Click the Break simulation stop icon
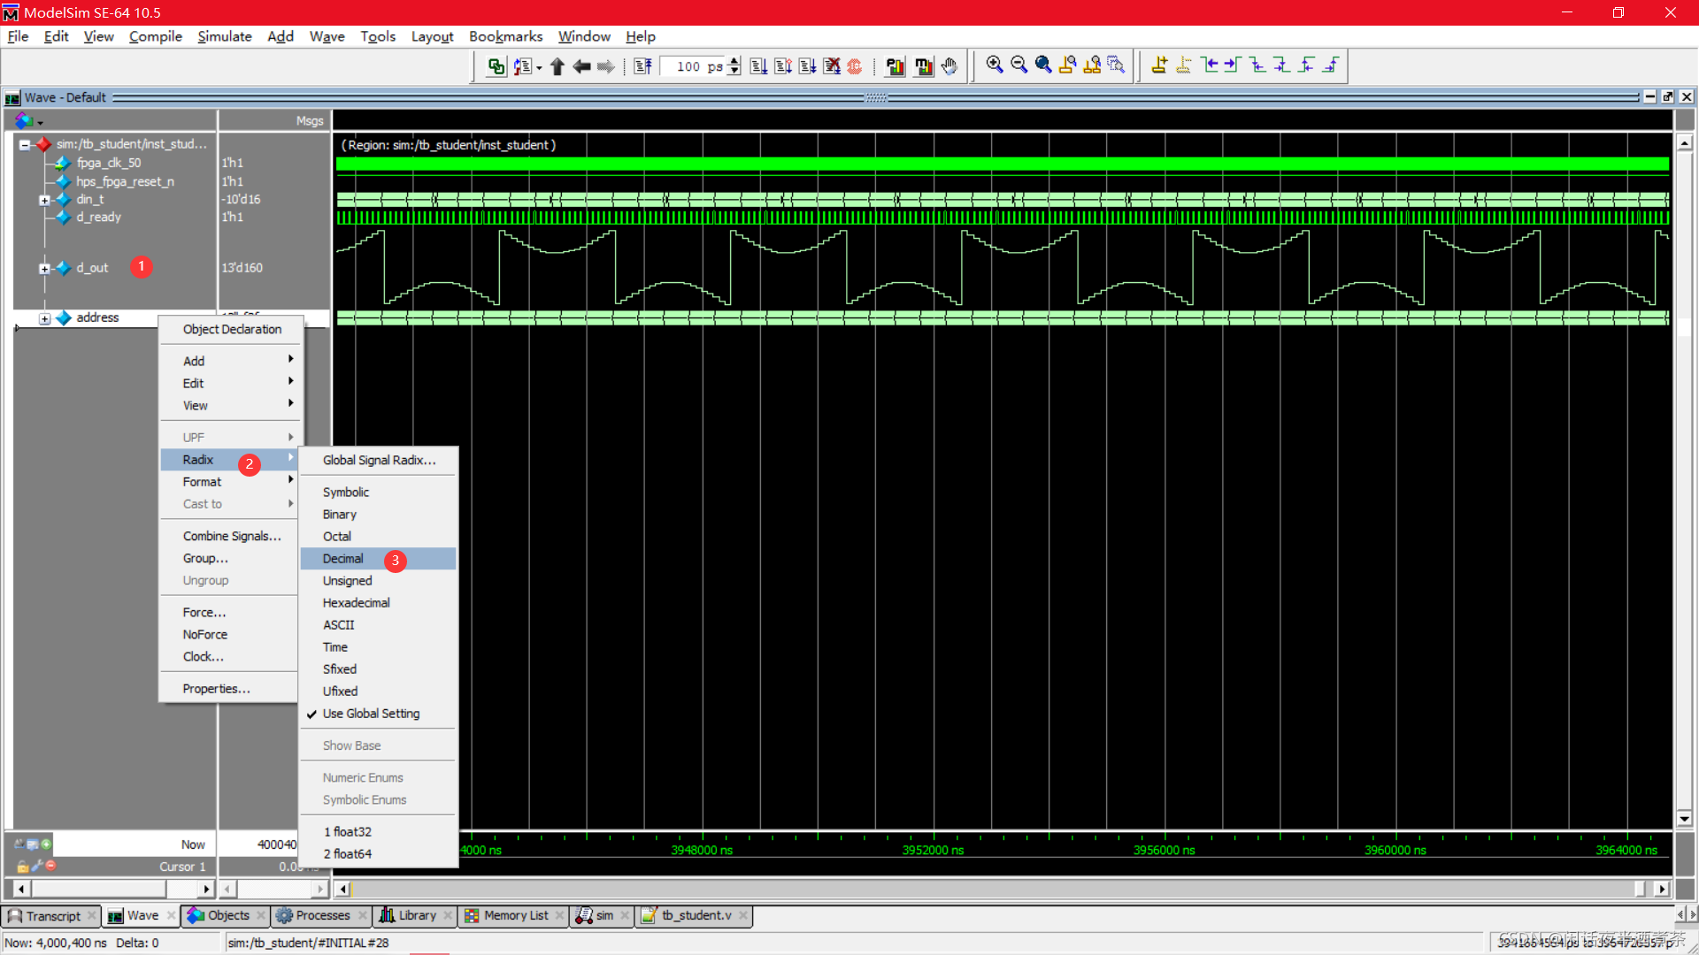Image resolution: width=1699 pixels, height=955 pixels. 855,66
